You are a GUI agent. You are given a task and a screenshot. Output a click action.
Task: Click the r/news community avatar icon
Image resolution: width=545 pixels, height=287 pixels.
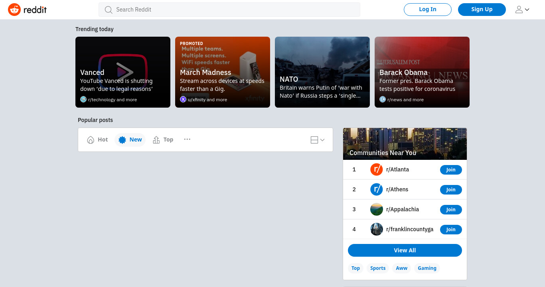pyautogui.click(x=383, y=99)
